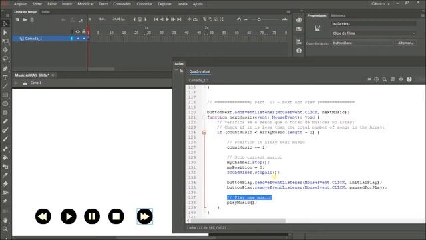This screenshot has width=426, height=240.
Task: Go to first frame in timeline
Action: [156, 19]
